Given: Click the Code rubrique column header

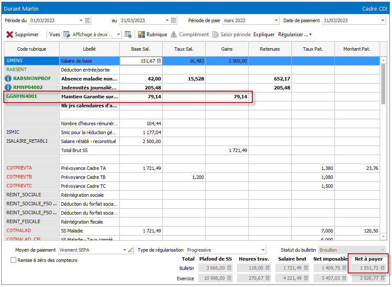Looking at the screenshot, I should [x=32, y=49].
